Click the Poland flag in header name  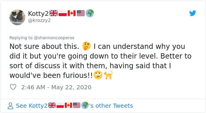pos(62,13)
